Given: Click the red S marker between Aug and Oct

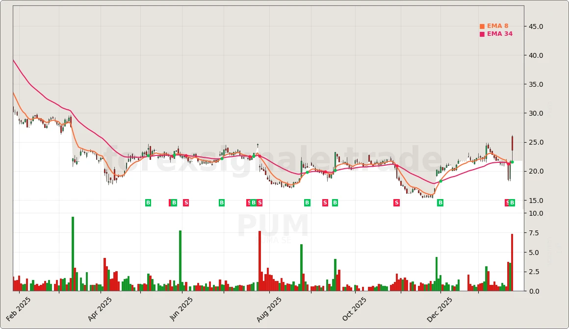Looking at the screenshot, I should (x=325, y=202).
